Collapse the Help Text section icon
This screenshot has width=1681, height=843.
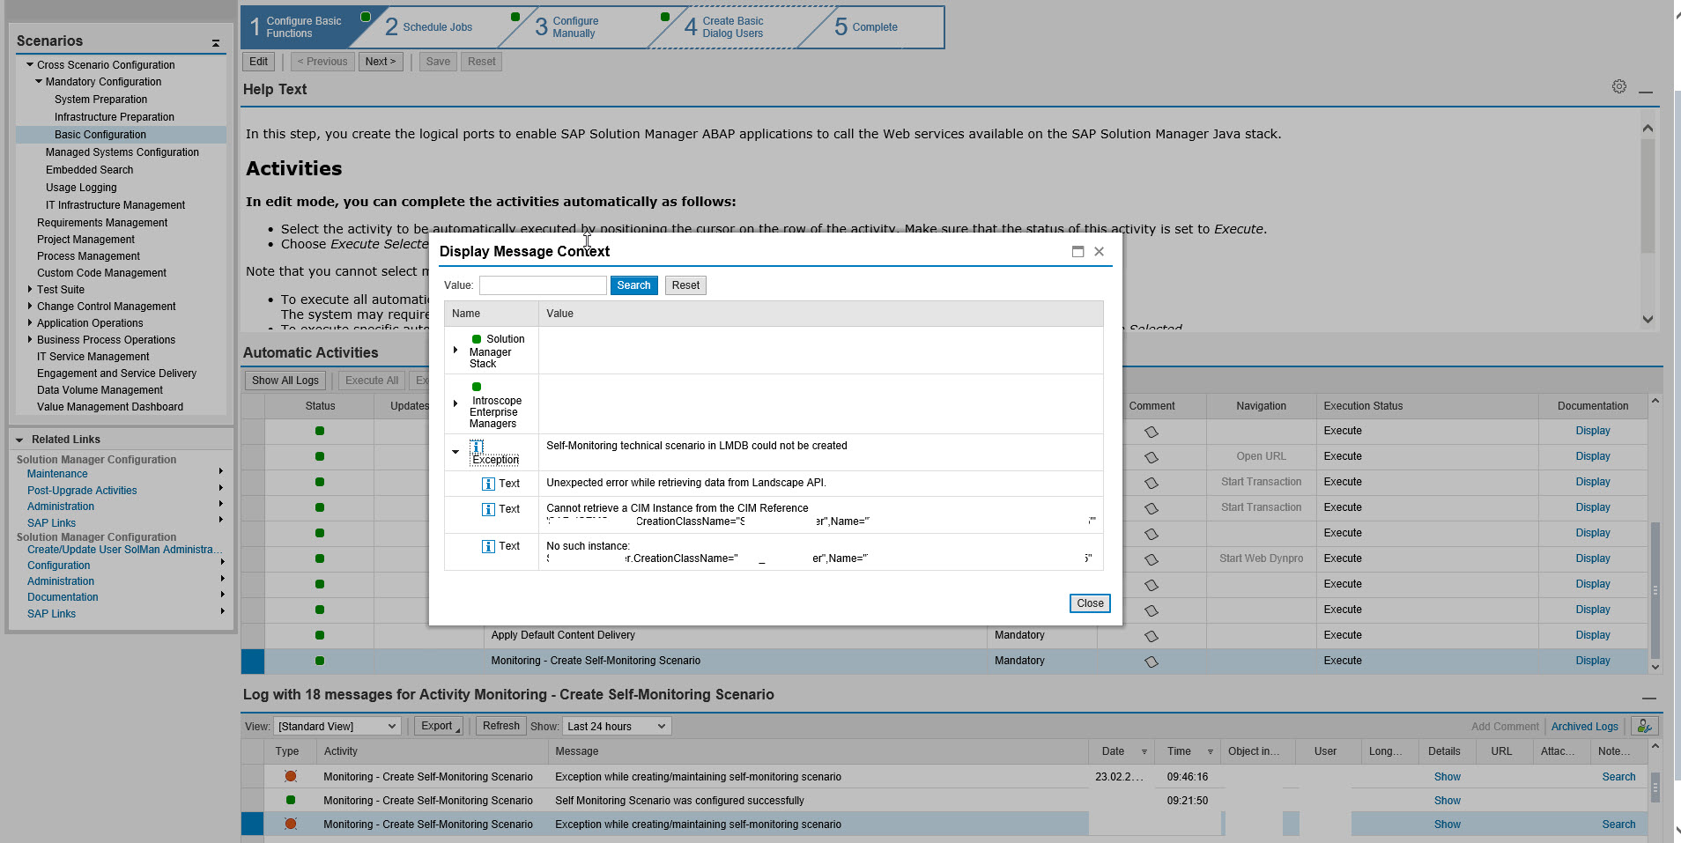click(1646, 92)
